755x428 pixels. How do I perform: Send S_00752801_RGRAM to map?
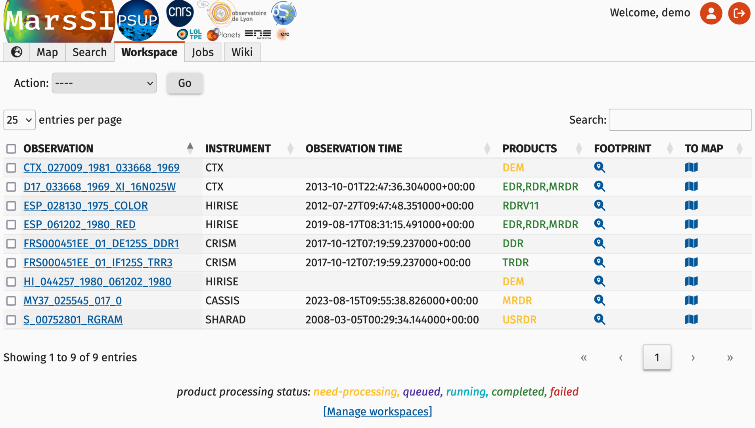tap(691, 319)
